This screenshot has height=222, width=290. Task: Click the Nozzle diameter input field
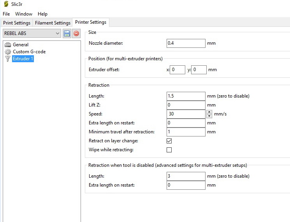(186, 43)
